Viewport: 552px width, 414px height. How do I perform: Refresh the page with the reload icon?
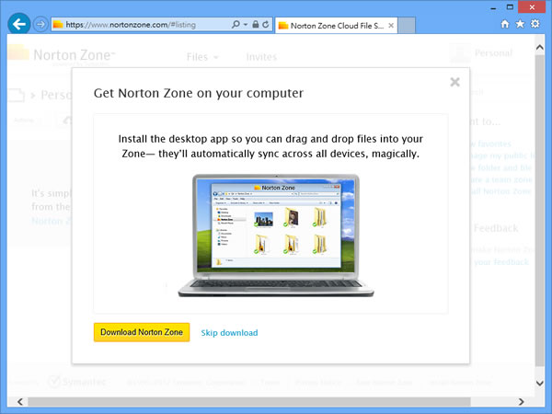(266, 24)
